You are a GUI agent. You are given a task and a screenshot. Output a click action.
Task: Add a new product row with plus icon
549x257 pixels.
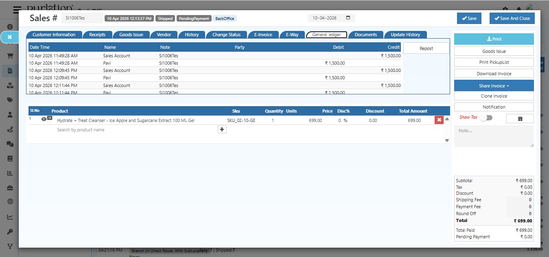pos(221,129)
